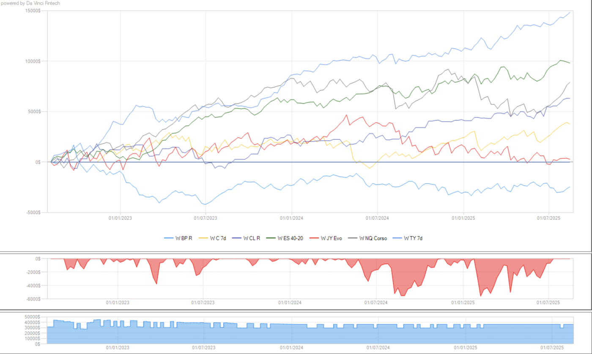Click 01/01/2025 date on the drawdown chart
The height and width of the screenshot is (354, 592).
click(x=464, y=303)
